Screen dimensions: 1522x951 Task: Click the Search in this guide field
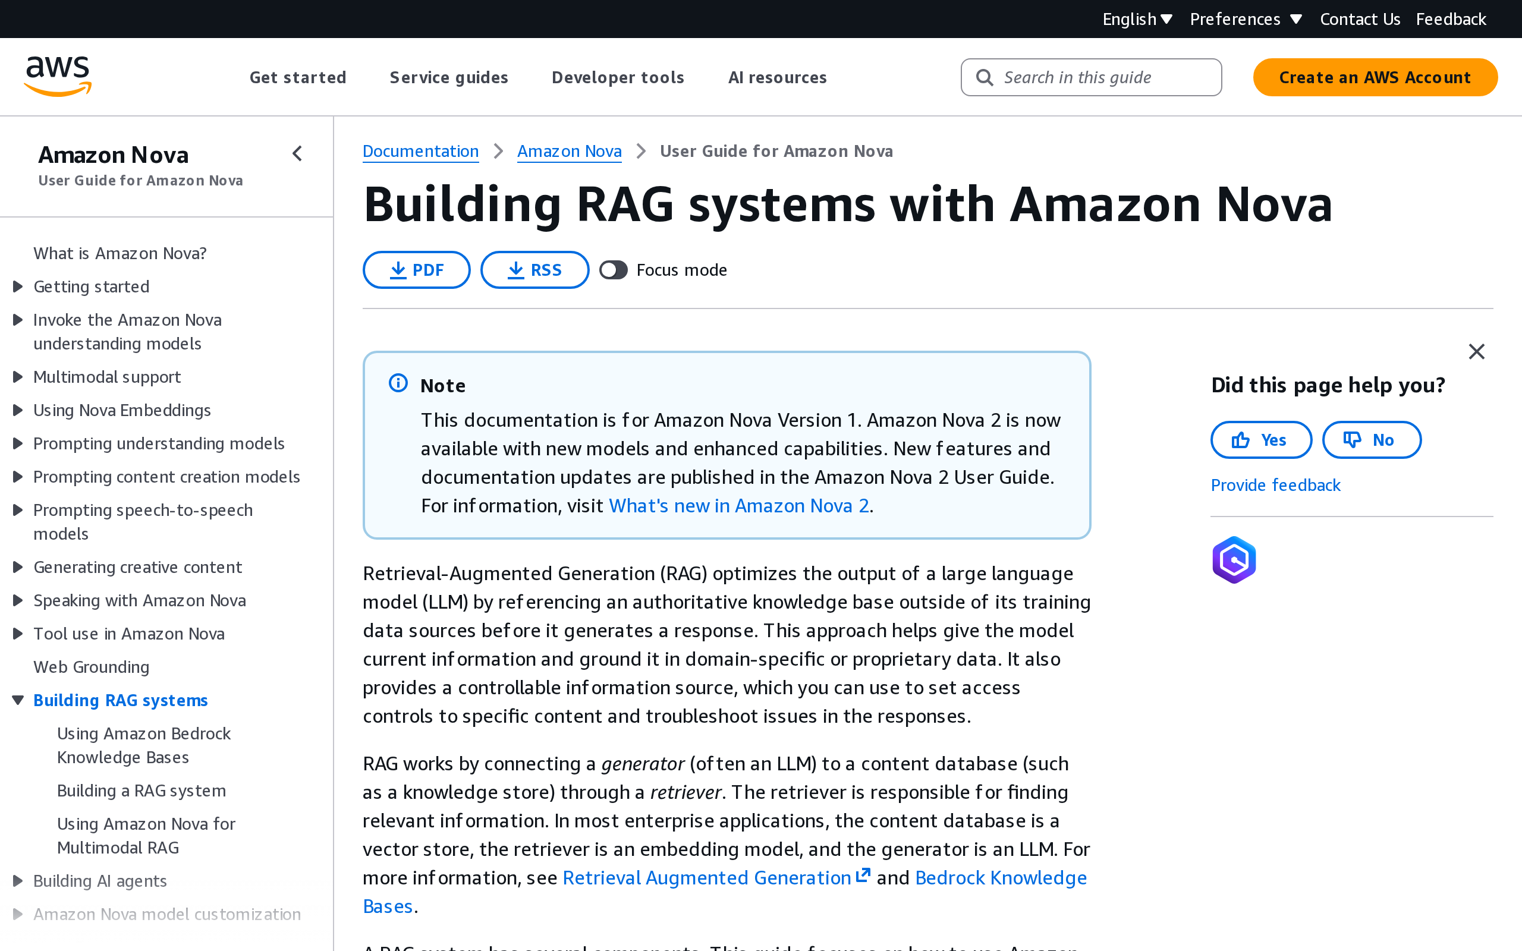[x=1091, y=77]
